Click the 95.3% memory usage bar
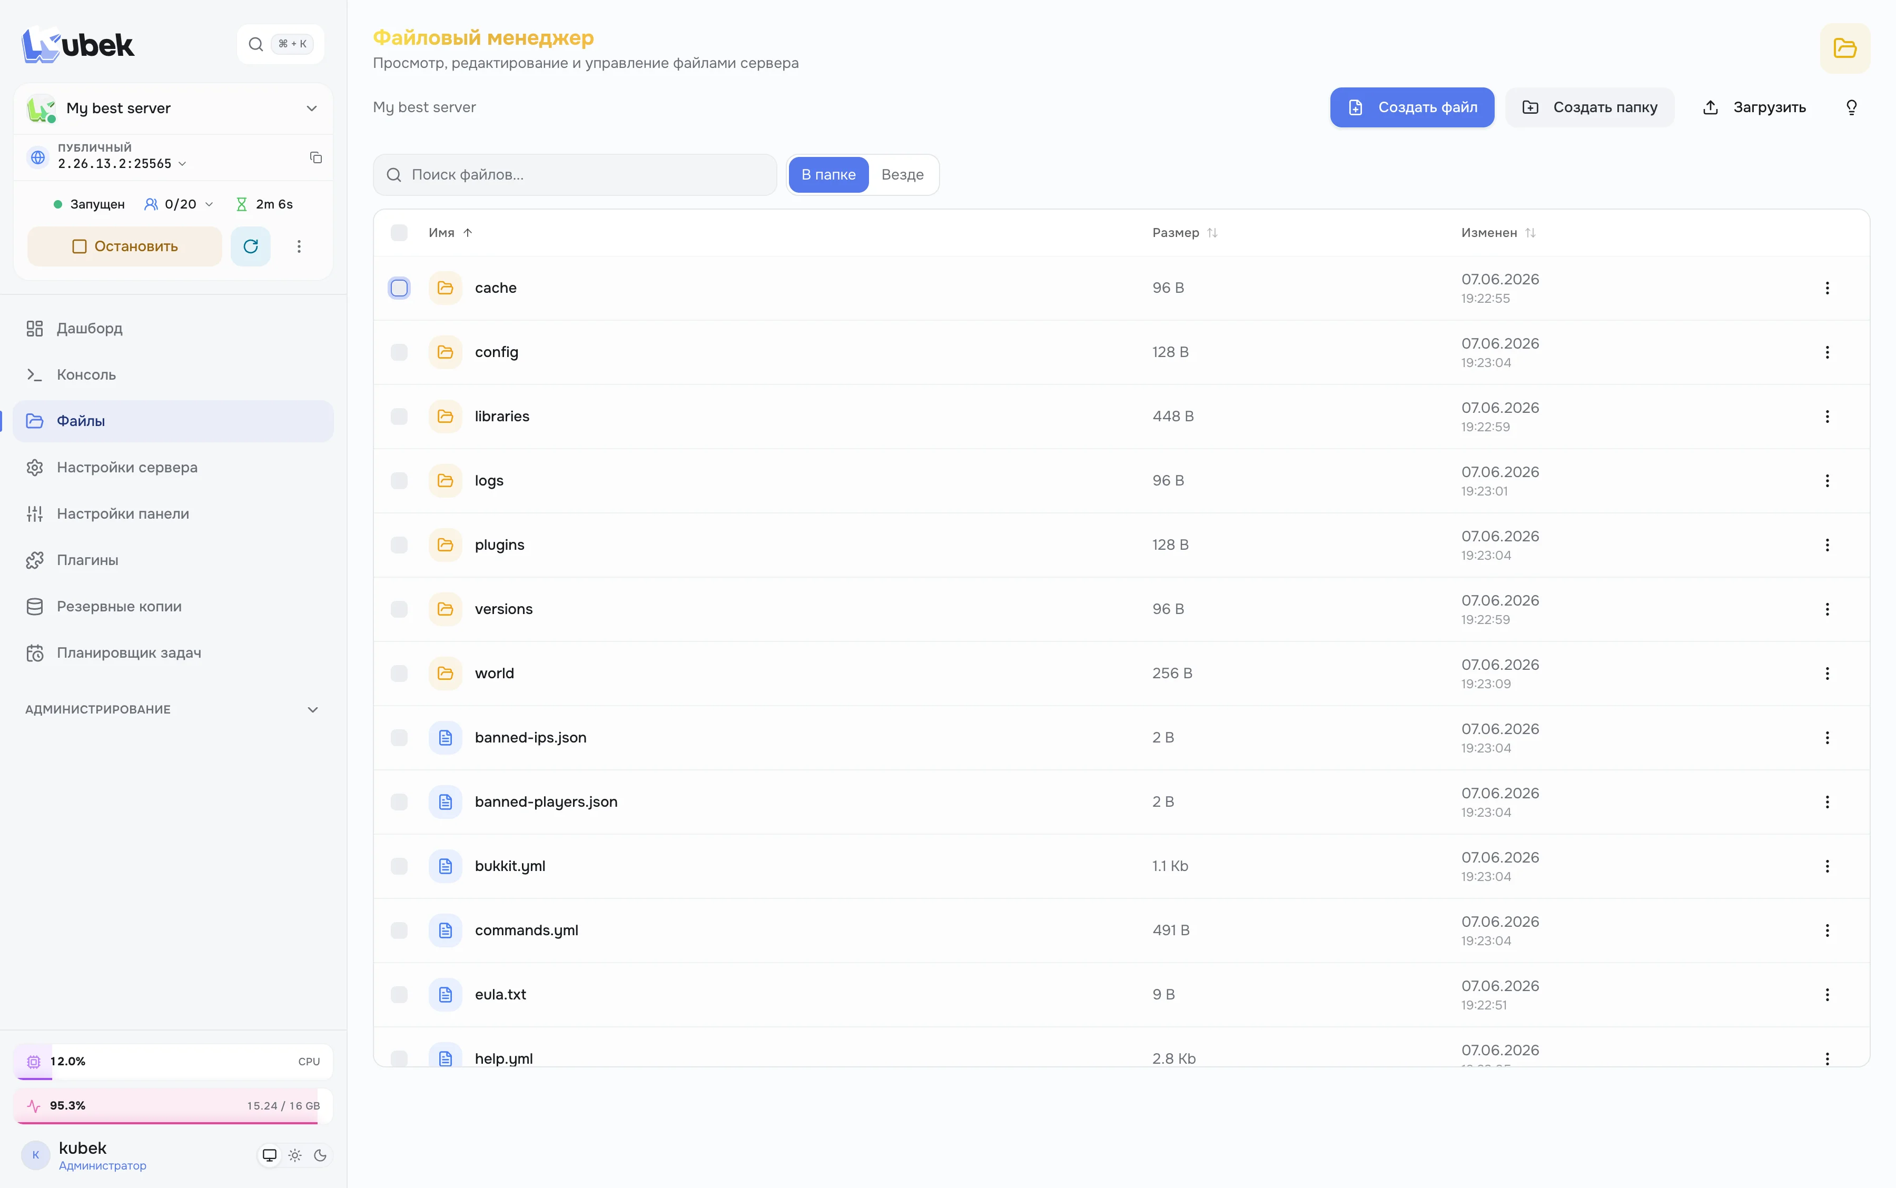Image resolution: width=1896 pixels, height=1188 pixels. point(173,1105)
